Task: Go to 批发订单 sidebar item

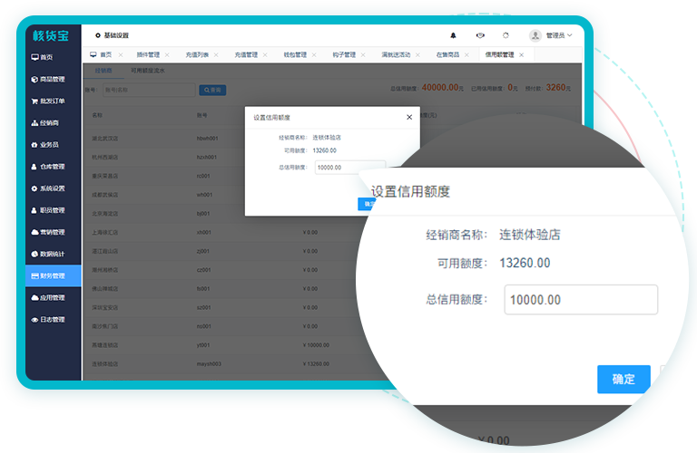Action: point(52,101)
